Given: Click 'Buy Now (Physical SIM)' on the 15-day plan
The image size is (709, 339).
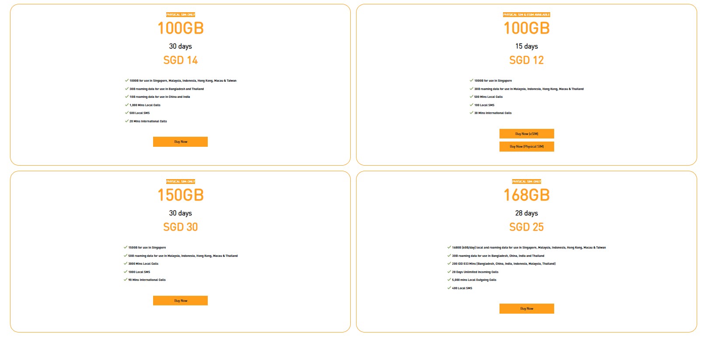Looking at the screenshot, I should (x=527, y=146).
